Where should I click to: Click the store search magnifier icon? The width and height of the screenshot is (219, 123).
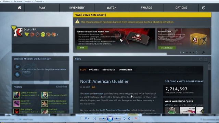203,52
